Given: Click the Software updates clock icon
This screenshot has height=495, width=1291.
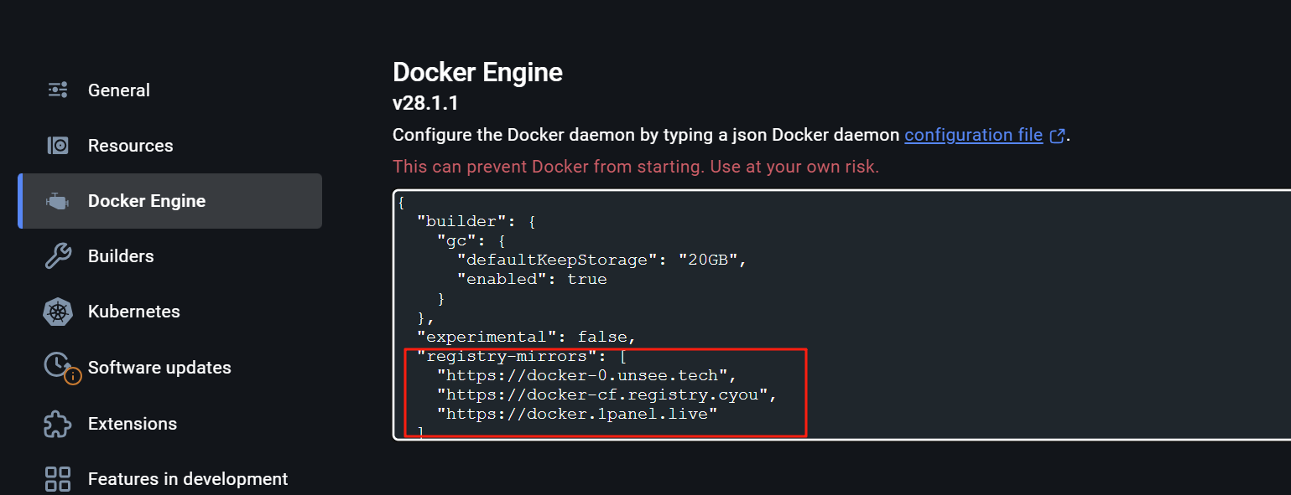Looking at the screenshot, I should [56, 364].
